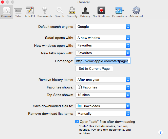Close the preferences window with red button
168x139 pixels.
click(3, 2)
